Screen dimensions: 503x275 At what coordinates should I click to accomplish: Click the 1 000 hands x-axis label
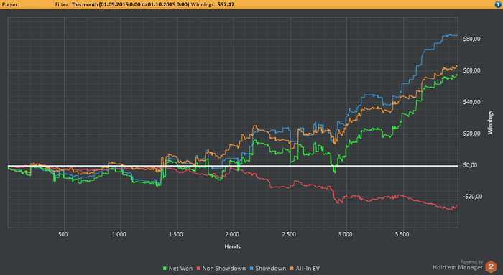(119, 234)
